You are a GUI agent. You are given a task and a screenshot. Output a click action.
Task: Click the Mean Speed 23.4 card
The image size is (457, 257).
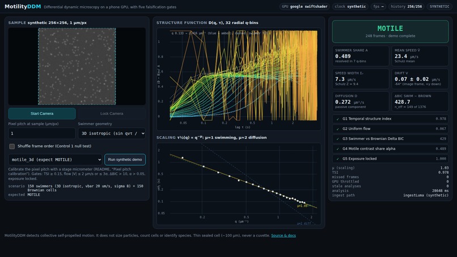420,56
